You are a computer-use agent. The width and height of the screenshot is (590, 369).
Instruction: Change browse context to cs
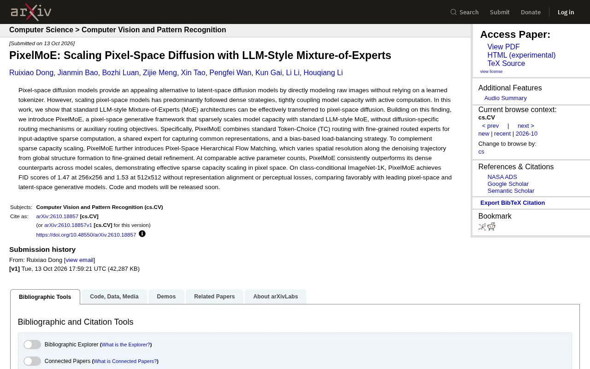(x=481, y=152)
